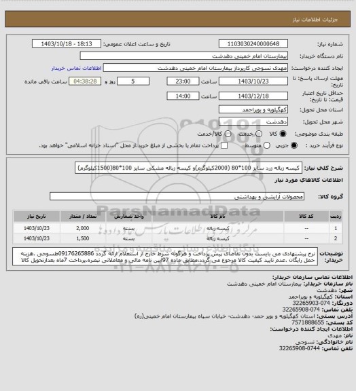This screenshot has height=391, width=356.
Task: Click the need number field 1103030240000648
Action: (x=253, y=43)
